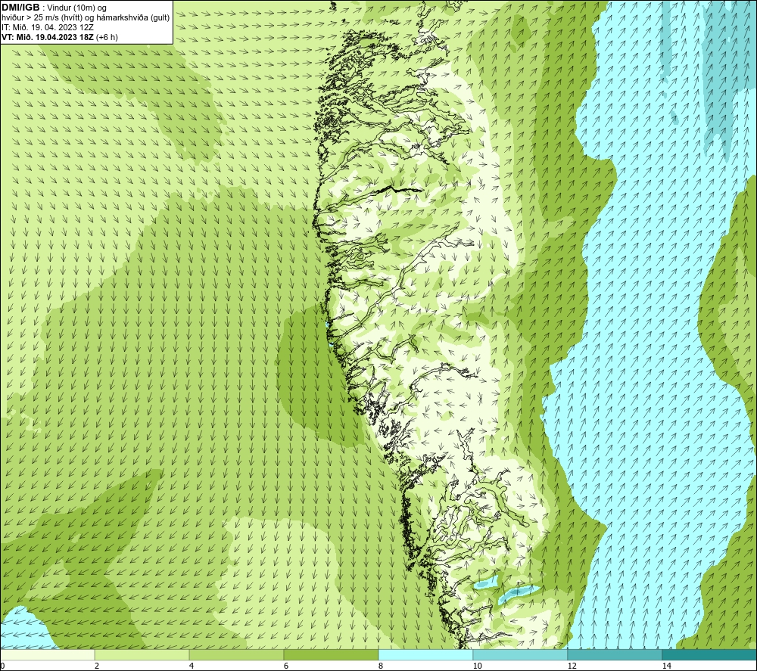Image resolution: width=757 pixels, height=671 pixels.
Task: Click the "DMI/IGB" title text
Action: click(20, 8)
